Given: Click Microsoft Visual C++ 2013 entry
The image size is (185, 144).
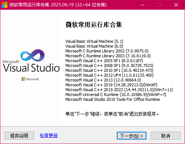Looking at the screenshot, I should (x=103, y=80).
